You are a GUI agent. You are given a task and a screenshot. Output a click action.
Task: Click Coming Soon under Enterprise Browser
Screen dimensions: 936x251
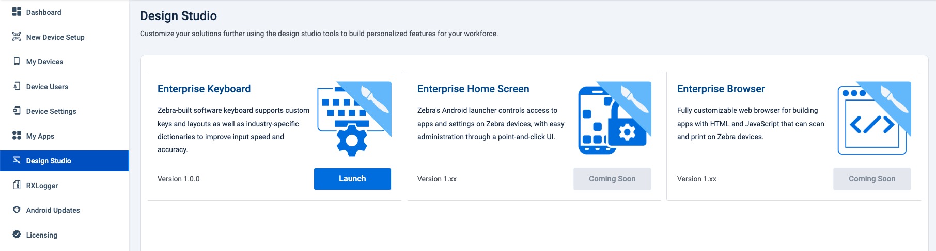click(872, 179)
